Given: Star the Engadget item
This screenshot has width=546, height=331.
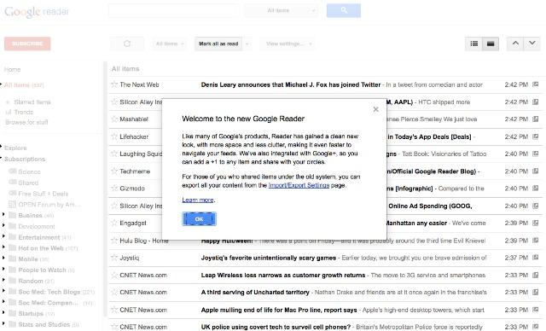Looking at the screenshot, I should (x=113, y=223).
